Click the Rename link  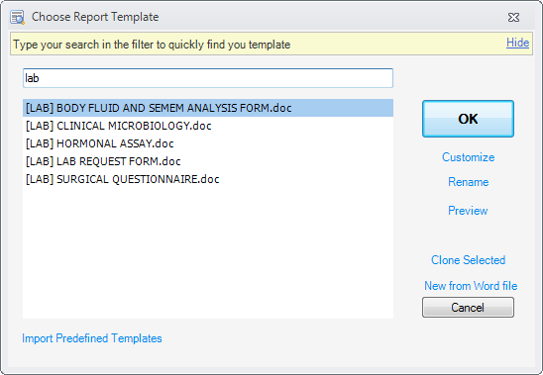469,182
